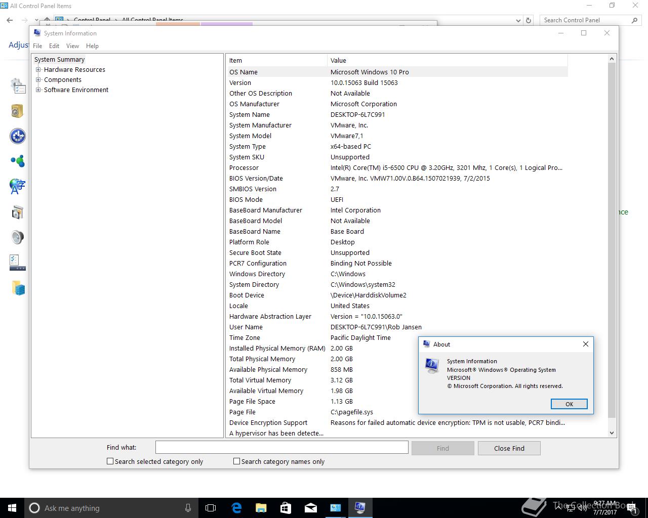The height and width of the screenshot is (518, 648).
Task: Open Microsoft Store from the taskbar
Action: click(x=286, y=508)
